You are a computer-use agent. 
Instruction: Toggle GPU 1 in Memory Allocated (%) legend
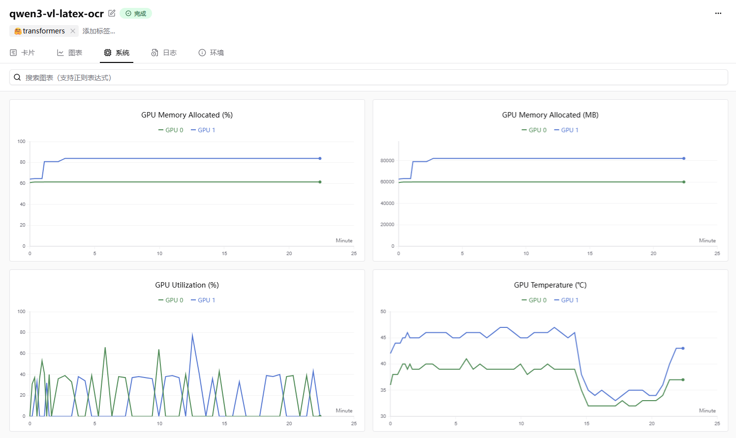(x=203, y=130)
